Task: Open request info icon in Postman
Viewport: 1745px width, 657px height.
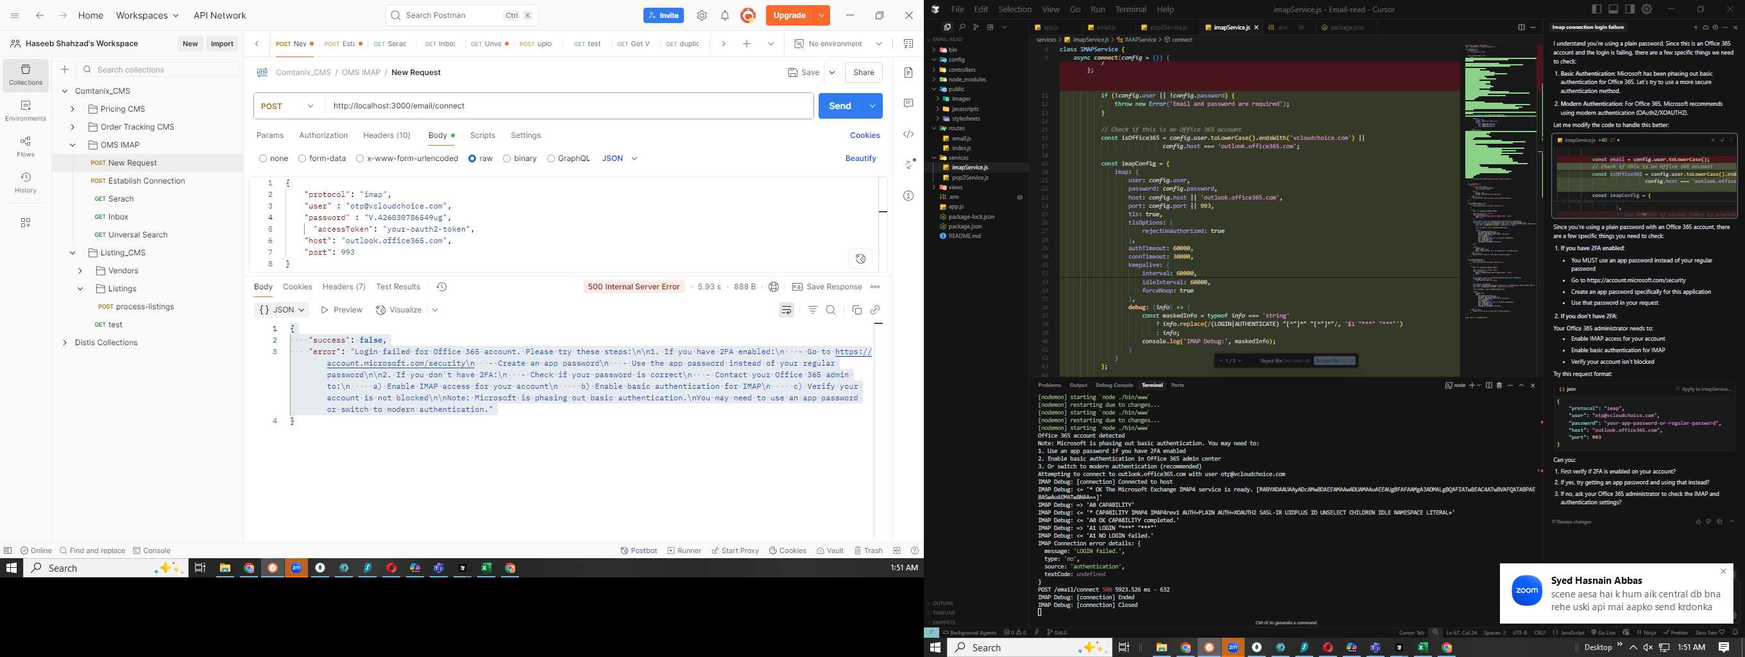Action: (x=908, y=196)
